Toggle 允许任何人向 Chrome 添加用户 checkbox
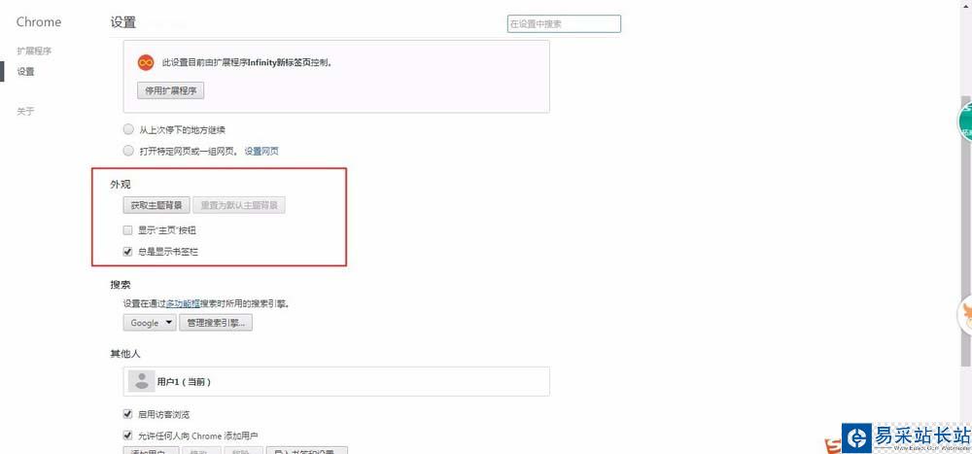Viewport: 972px width, 454px height. pyautogui.click(x=127, y=436)
